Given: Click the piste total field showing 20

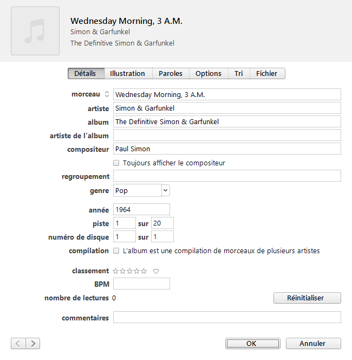Looking at the screenshot, I should 162,223.
